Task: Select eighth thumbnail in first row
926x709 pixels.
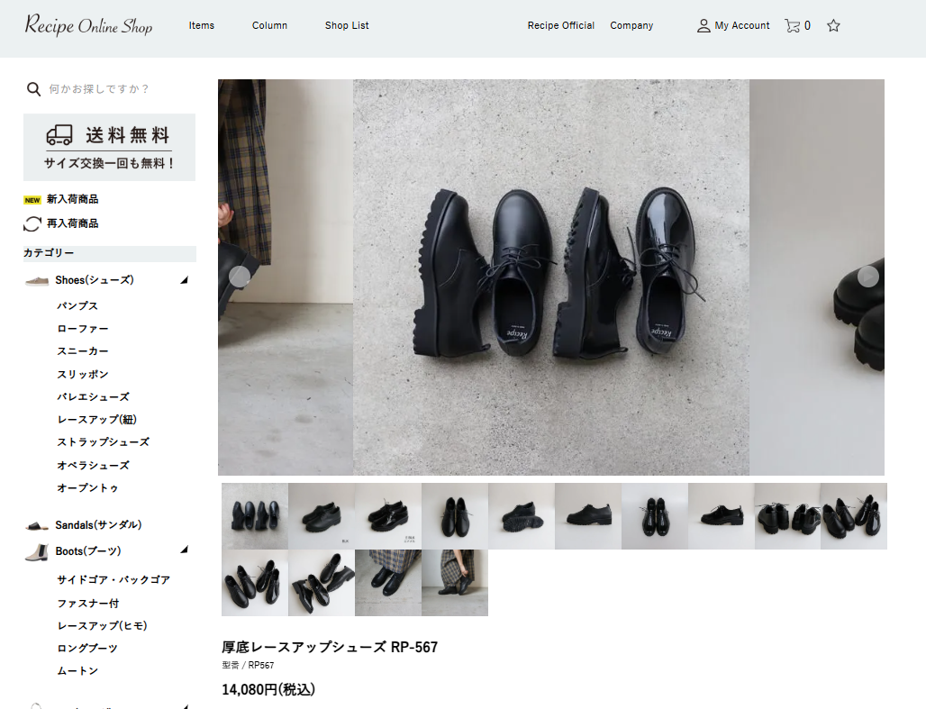Action: coord(722,516)
